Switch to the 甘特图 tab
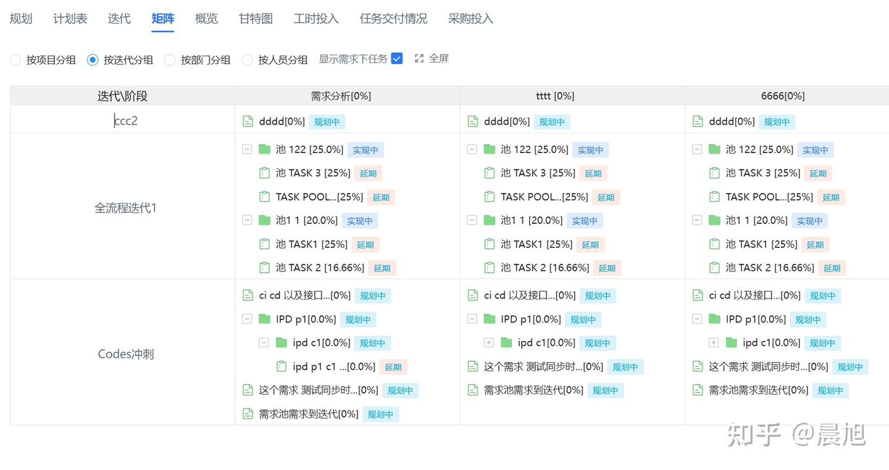The height and width of the screenshot is (470, 889). tap(256, 19)
